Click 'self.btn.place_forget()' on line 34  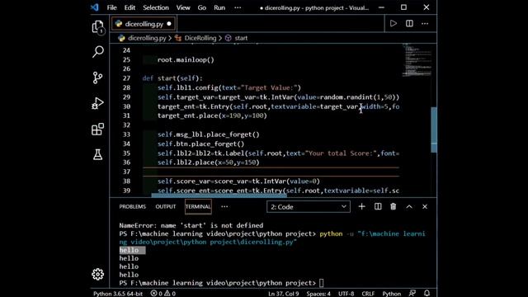(200, 144)
